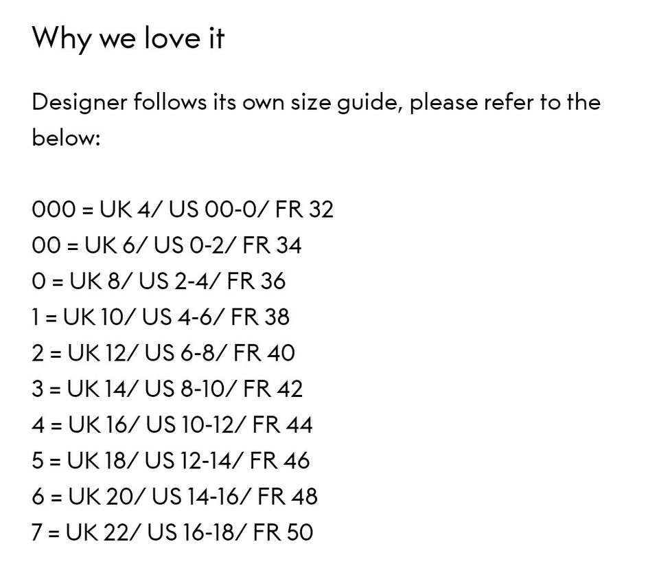Click the row starting with '3 = UK 14'

tap(167, 389)
